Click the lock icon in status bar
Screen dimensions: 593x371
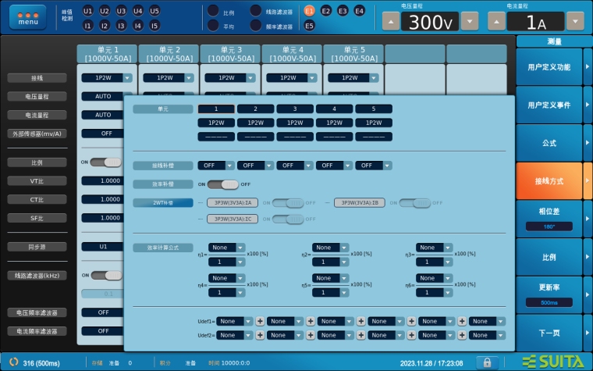488,362
